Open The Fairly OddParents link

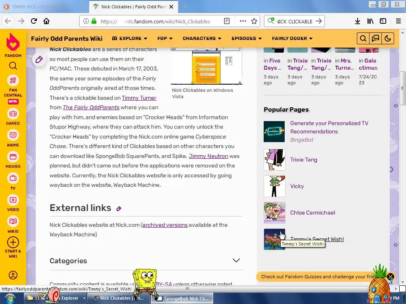(x=91, y=107)
